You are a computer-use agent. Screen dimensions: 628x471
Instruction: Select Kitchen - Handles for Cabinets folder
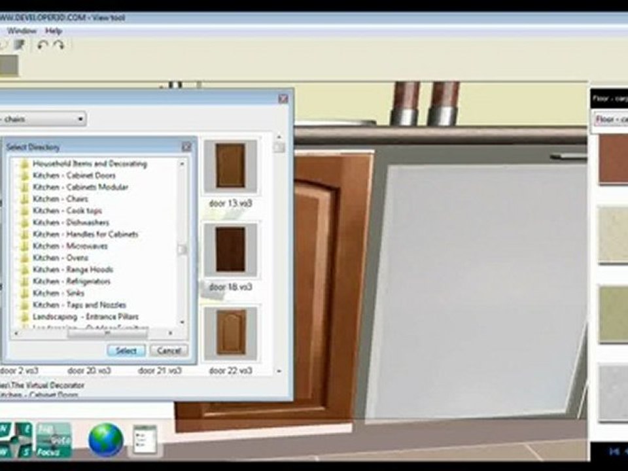85,234
